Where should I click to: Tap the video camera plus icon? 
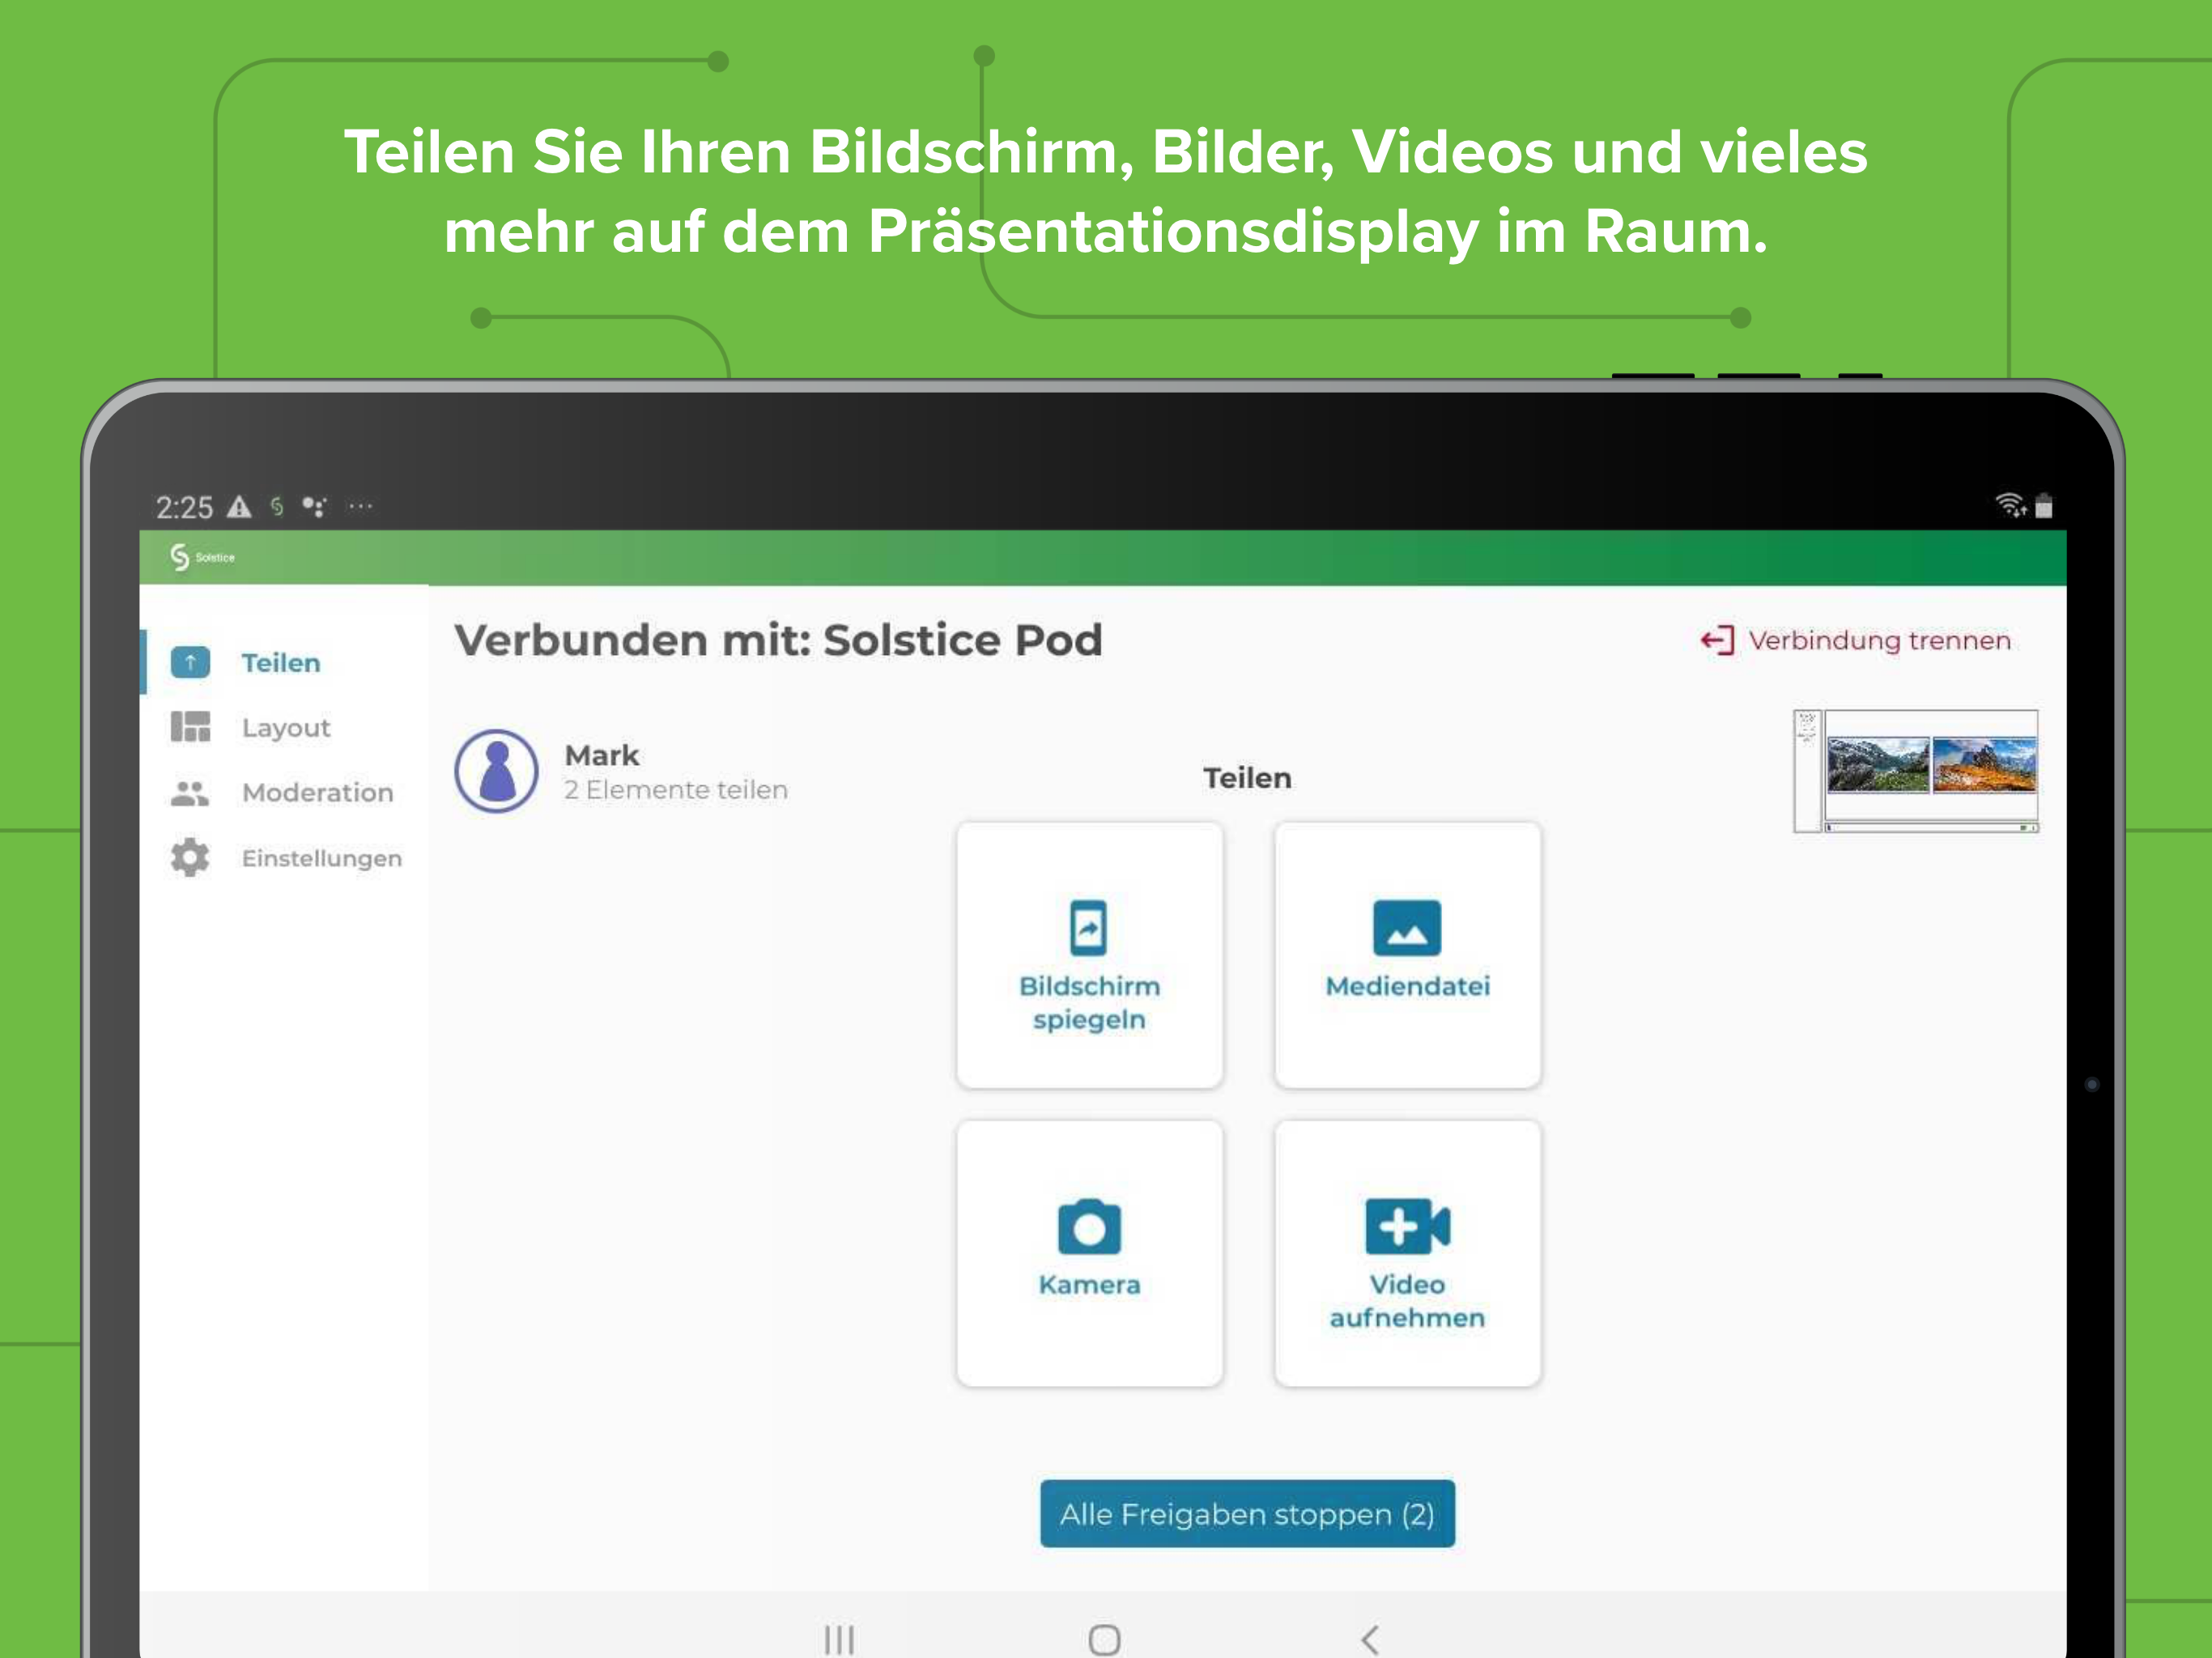[x=1407, y=1226]
